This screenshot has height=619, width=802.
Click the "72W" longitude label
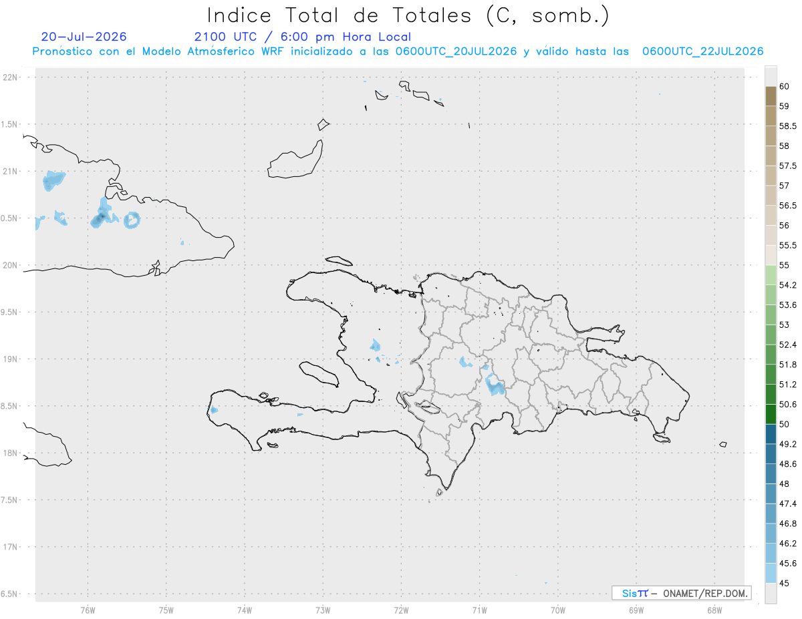tap(401, 610)
